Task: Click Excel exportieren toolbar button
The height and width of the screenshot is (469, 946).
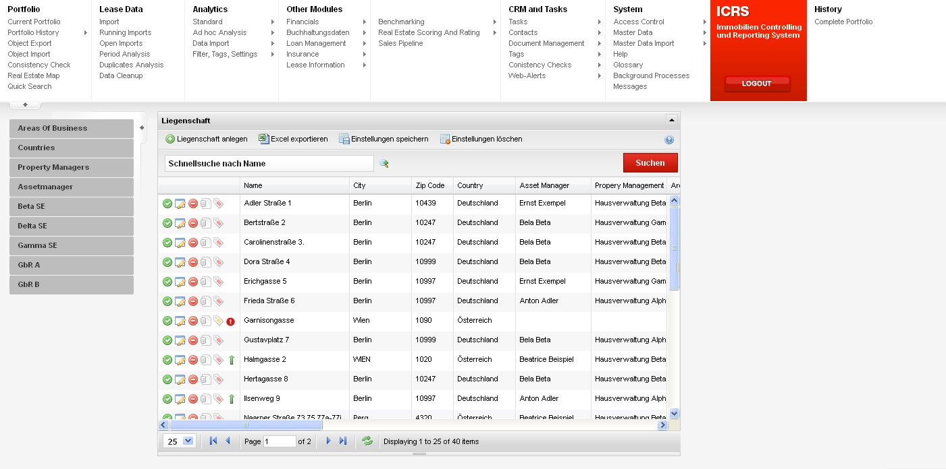Action: click(x=293, y=139)
